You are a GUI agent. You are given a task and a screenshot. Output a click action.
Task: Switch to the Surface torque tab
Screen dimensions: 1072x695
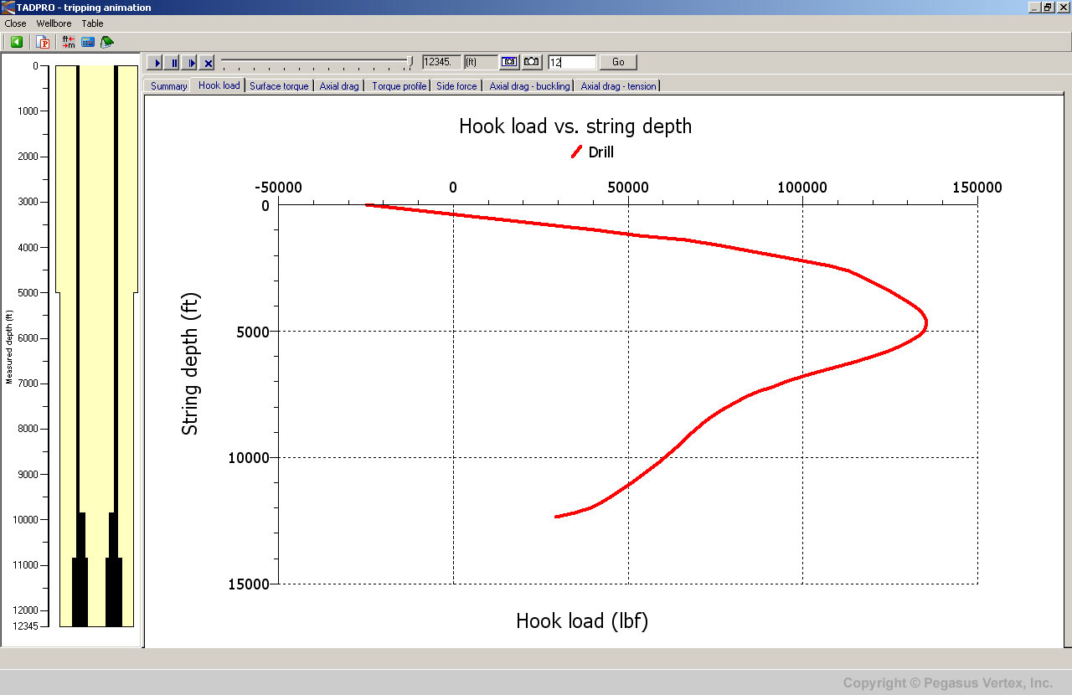279,85
